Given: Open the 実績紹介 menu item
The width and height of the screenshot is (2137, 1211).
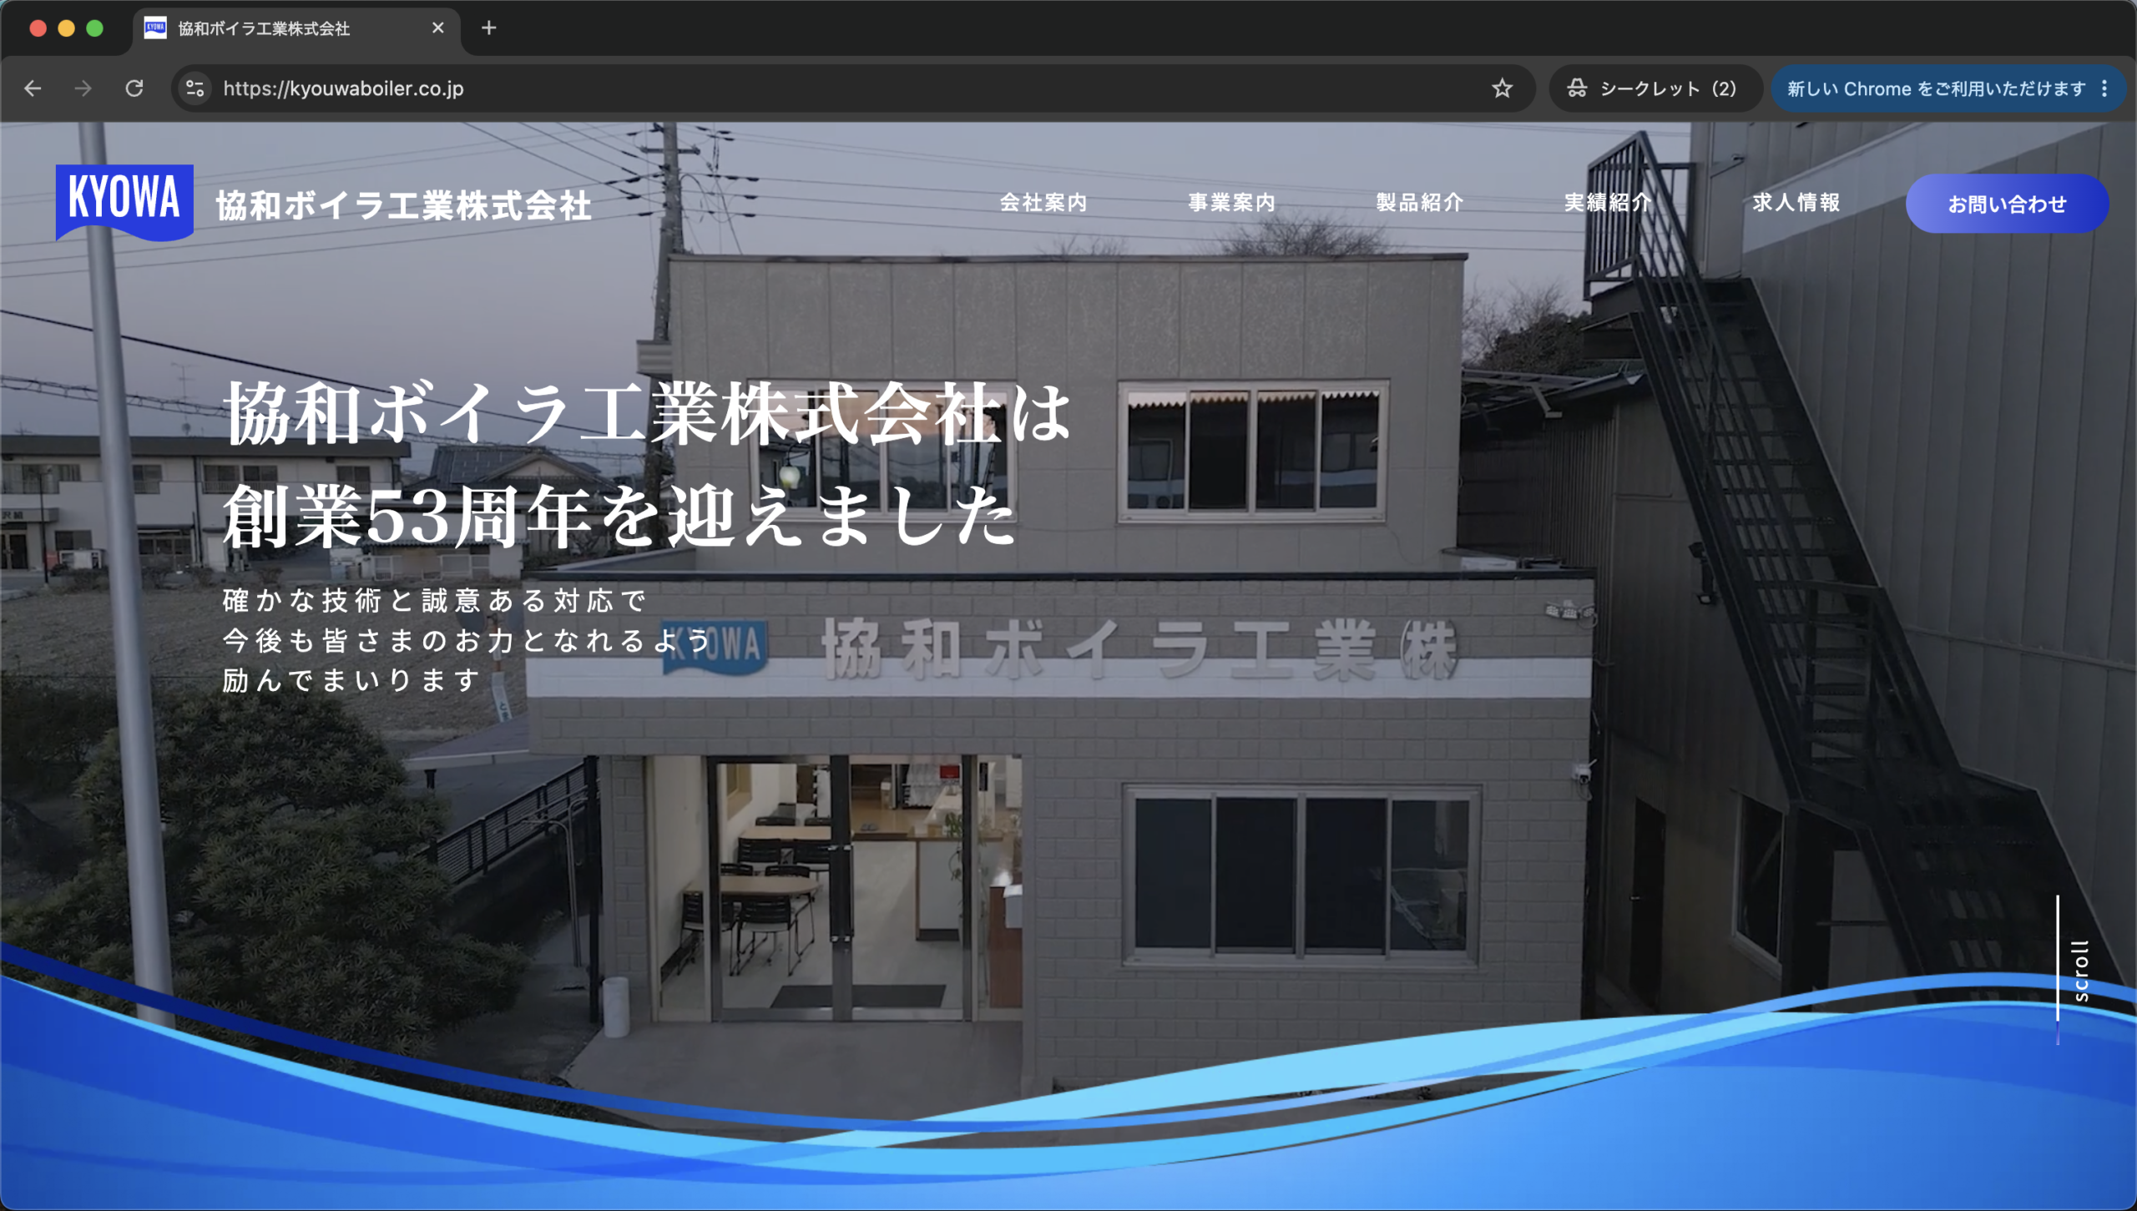Looking at the screenshot, I should click(x=1608, y=203).
